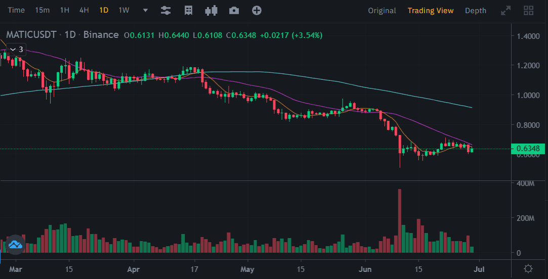
Task: Switch to the Original chart tab
Action: (382, 10)
